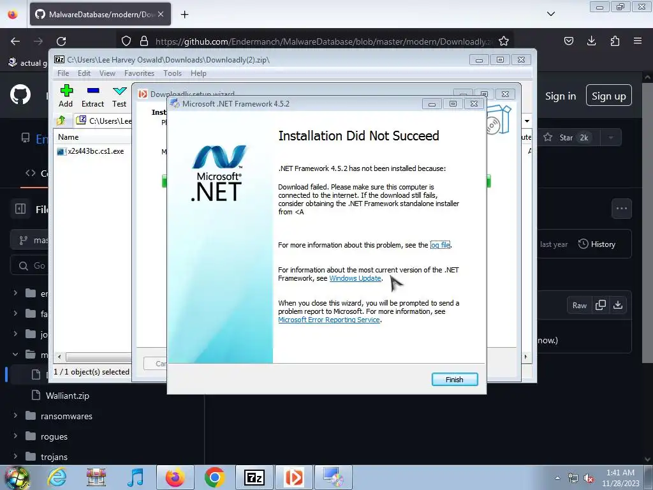Open the 7-Zip Favorites menu
Viewport: 653px width, 490px height.
[139, 73]
